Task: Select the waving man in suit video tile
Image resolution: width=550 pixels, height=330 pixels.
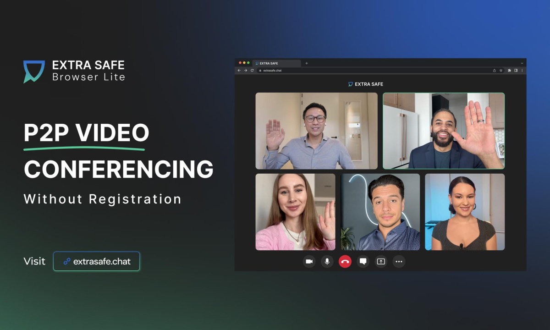Action: pyautogui.click(x=444, y=131)
